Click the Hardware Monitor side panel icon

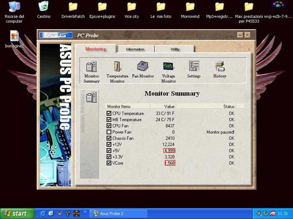tap(92, 97)
